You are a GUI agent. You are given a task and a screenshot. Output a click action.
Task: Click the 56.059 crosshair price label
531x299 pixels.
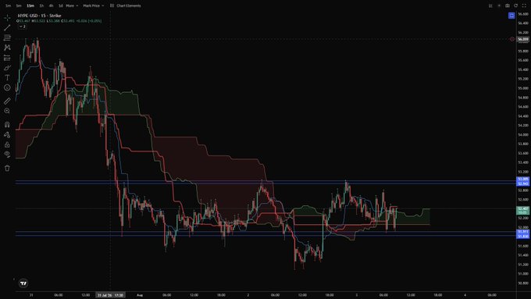coord(523,39)
